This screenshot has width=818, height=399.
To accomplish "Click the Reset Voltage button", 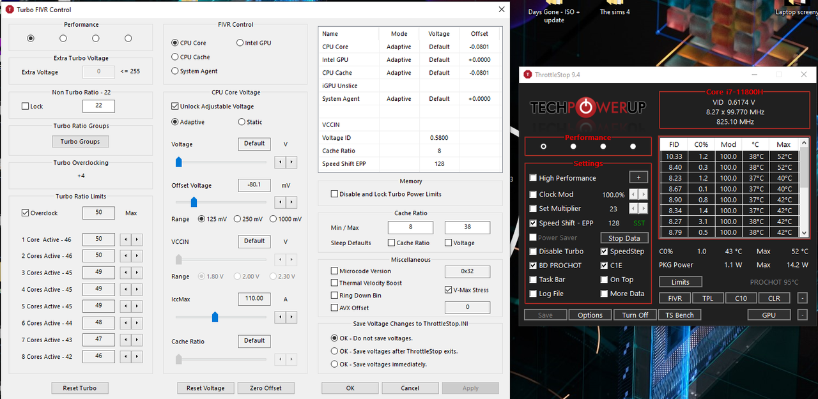I will tap(205, 388).
